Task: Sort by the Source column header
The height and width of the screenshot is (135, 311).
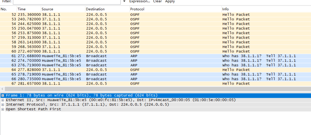Action: [x=63, y=9]
